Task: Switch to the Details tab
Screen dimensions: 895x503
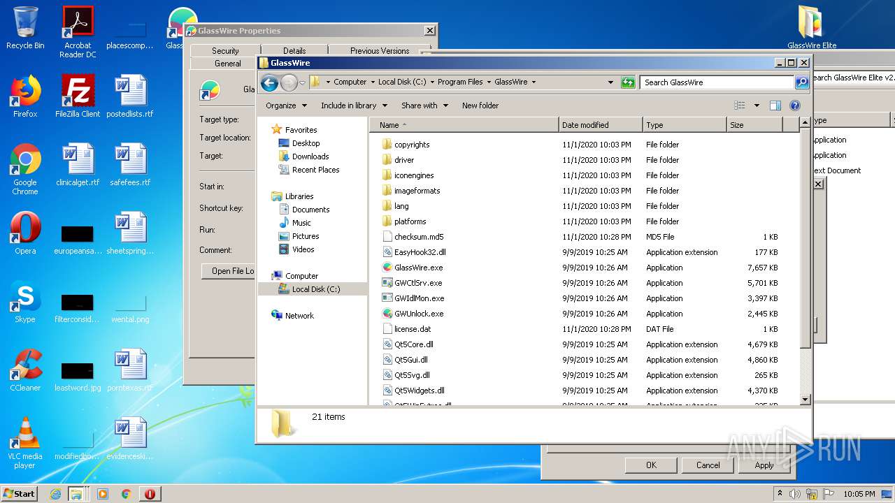Action: tap(294, 50)
